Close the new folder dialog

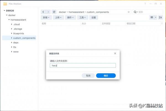115,53
